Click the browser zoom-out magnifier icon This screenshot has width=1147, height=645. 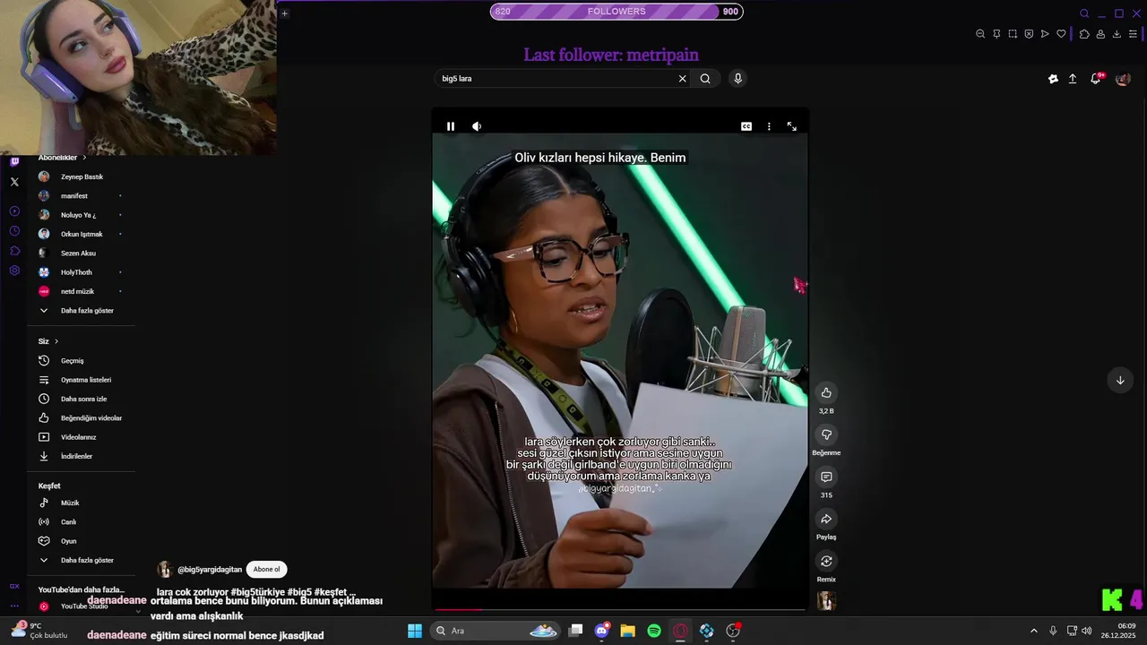click(x=980, y=34)
